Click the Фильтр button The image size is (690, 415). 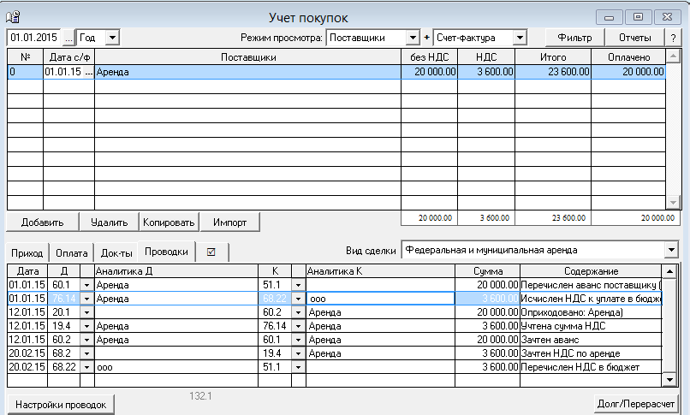(574, 38)
